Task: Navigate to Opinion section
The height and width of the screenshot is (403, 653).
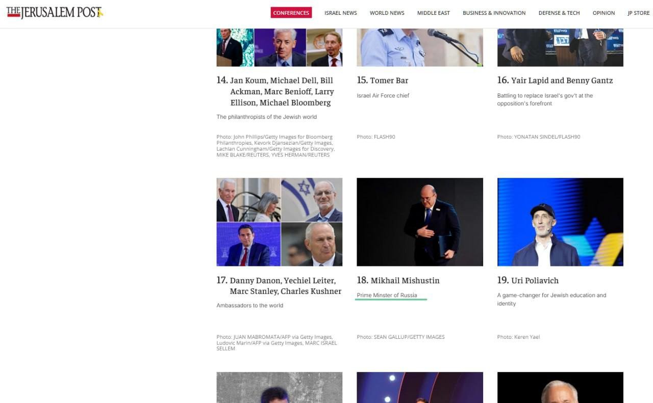Action: tap(604, 13)
